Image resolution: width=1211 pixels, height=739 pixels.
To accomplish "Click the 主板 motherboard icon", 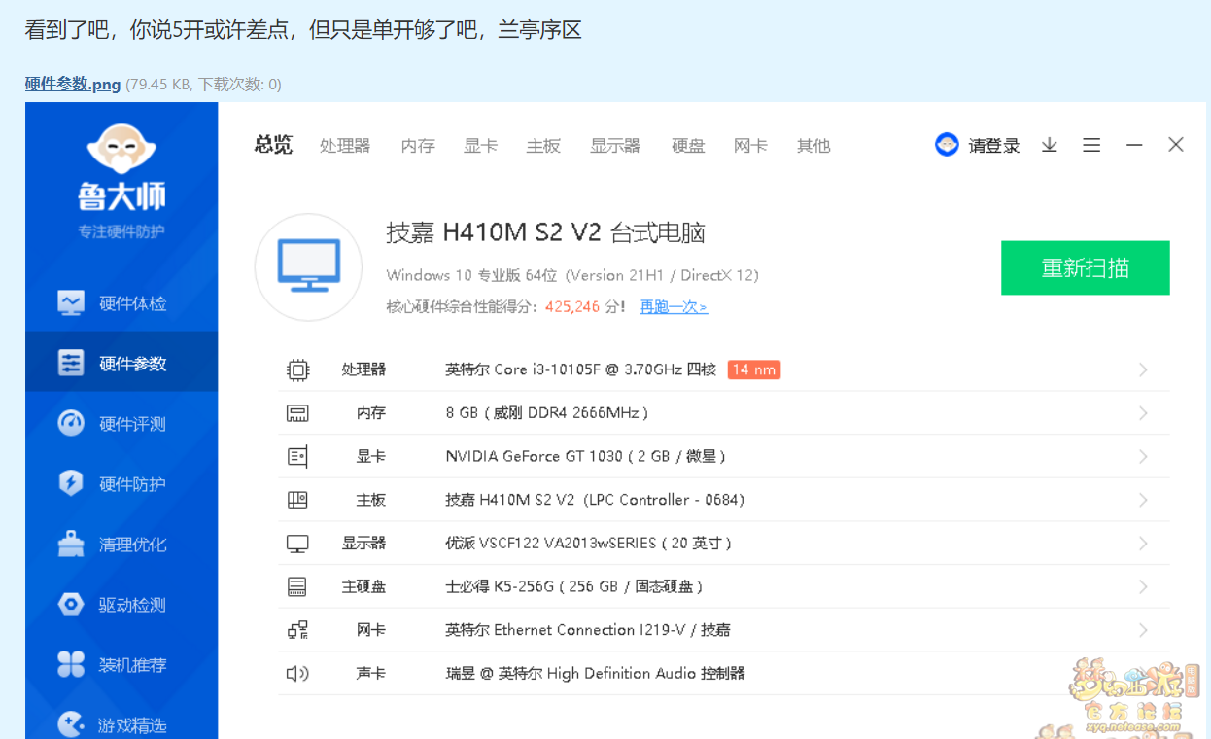I will pos(297,500).
